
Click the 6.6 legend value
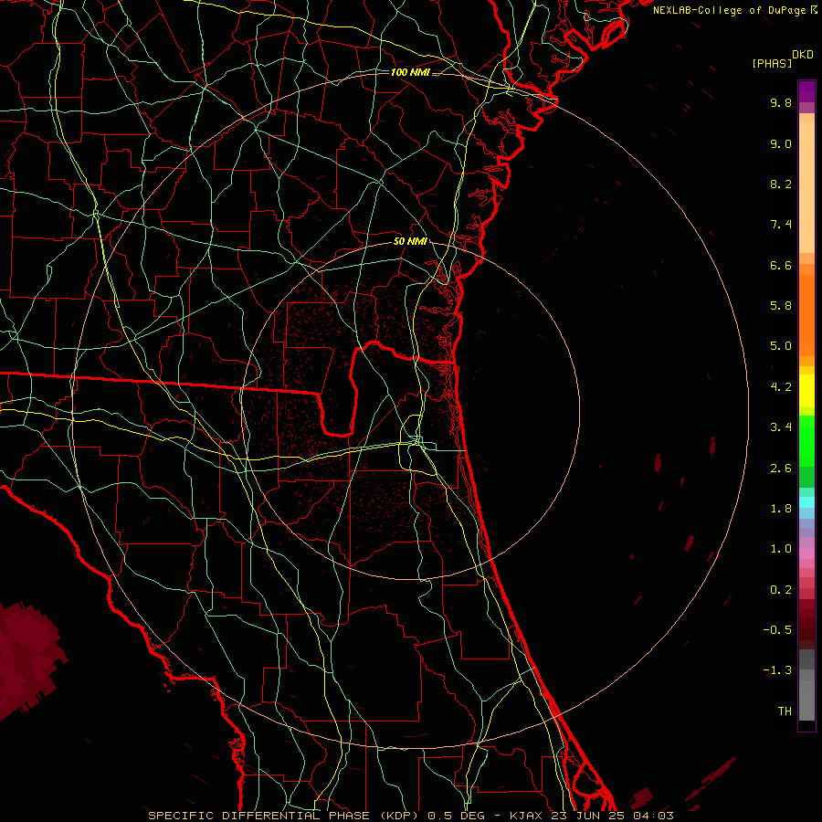781,265
